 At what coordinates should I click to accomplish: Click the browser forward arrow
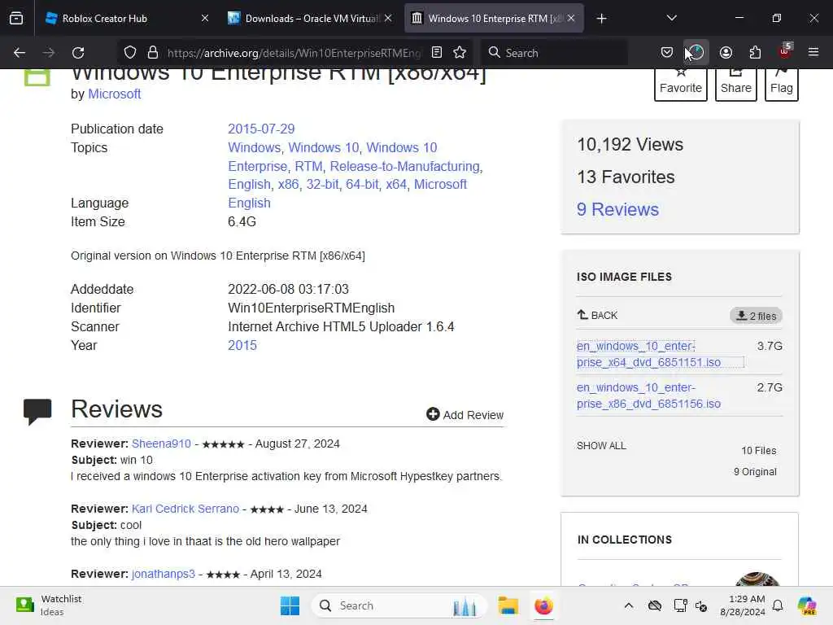48,53
